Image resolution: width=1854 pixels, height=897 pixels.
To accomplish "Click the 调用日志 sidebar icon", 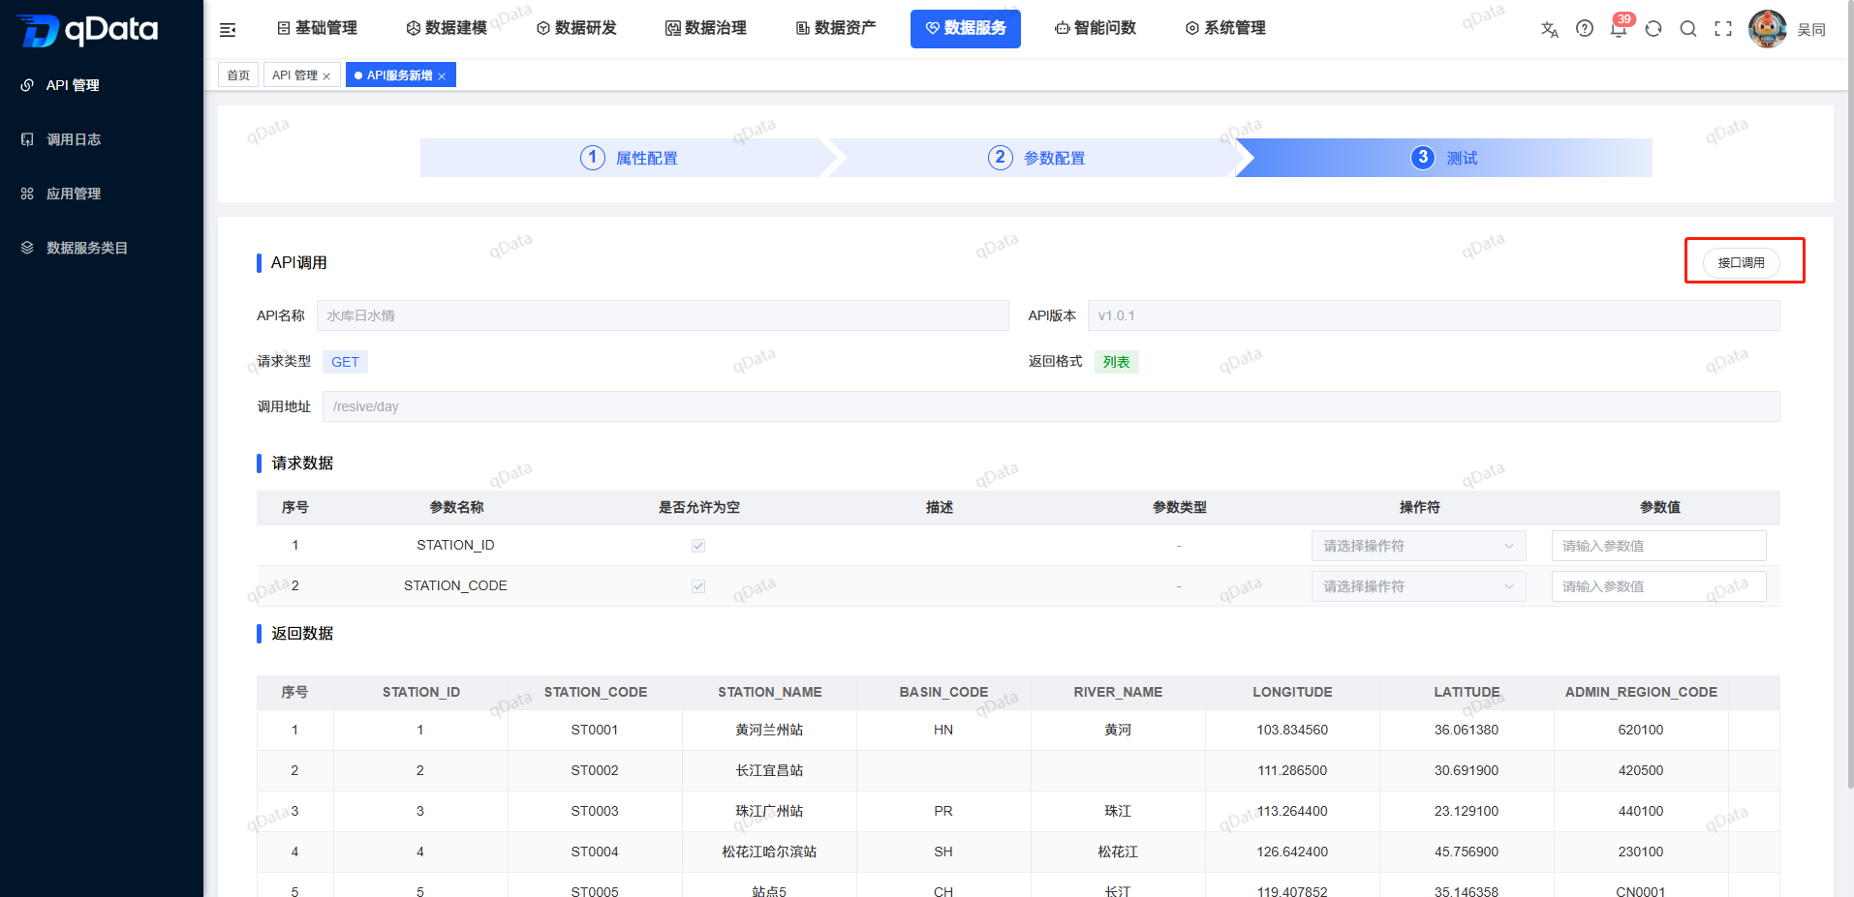I will (27, 139).
